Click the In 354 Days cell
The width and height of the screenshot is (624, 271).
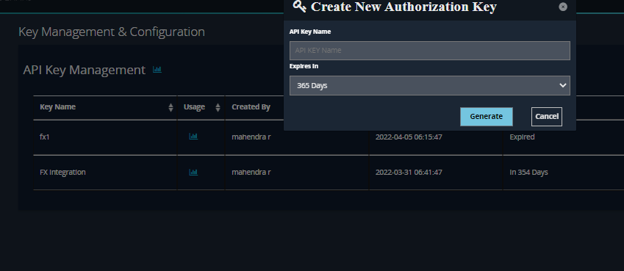click(529, 173)
